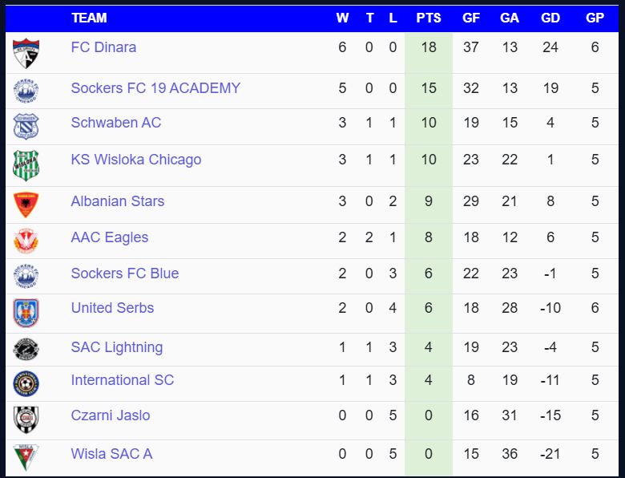The width and height of the screenshot is (625, 478).
Task: Click the United Serbs crest icon
Action: coord(26,312)
